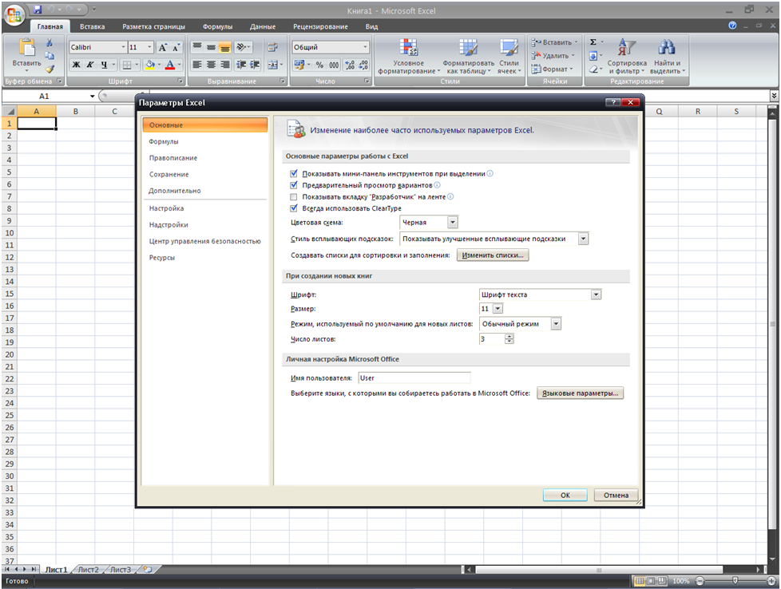Click the Языковые параметры... button
This screenshot has width=781, height=589.
(x=580, y=393)
